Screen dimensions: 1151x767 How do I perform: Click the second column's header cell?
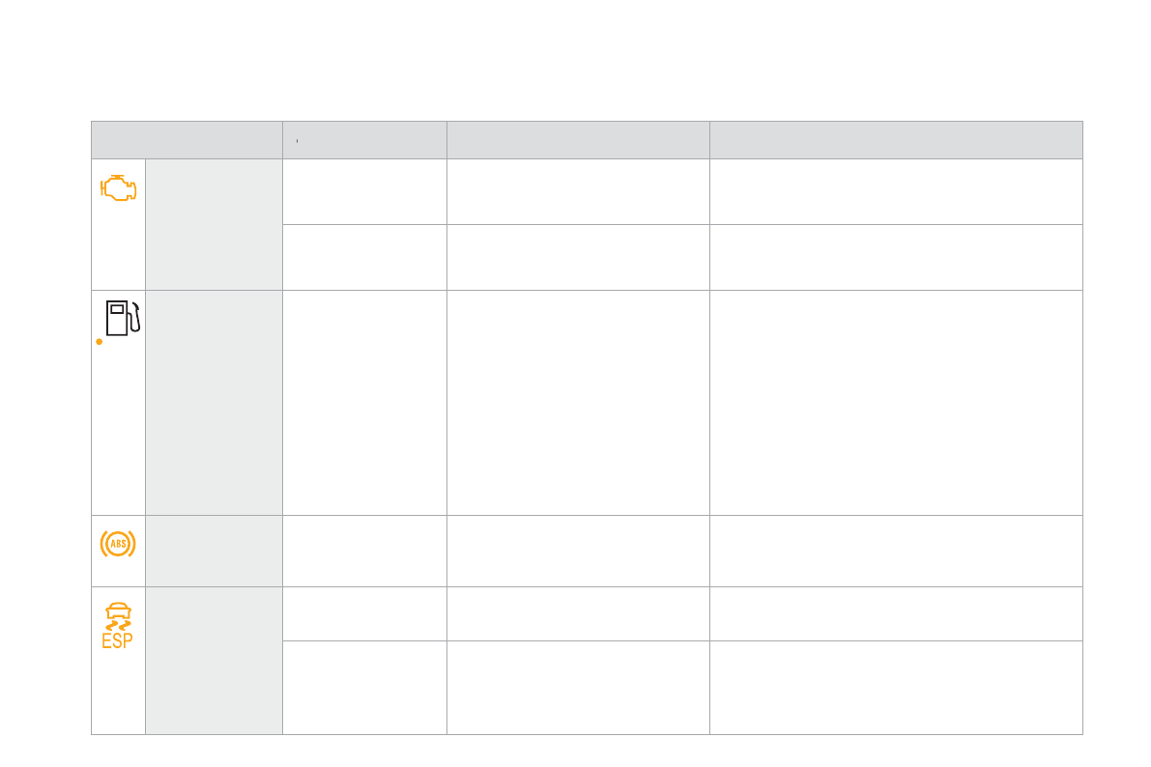point(364,140)
